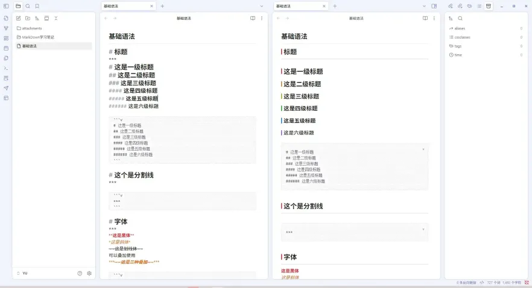Collapse the first code block in preview
532x288 pixels.
click(423, 149)
